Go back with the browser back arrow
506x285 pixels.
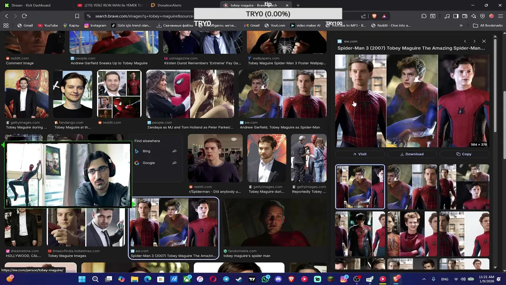6,16
